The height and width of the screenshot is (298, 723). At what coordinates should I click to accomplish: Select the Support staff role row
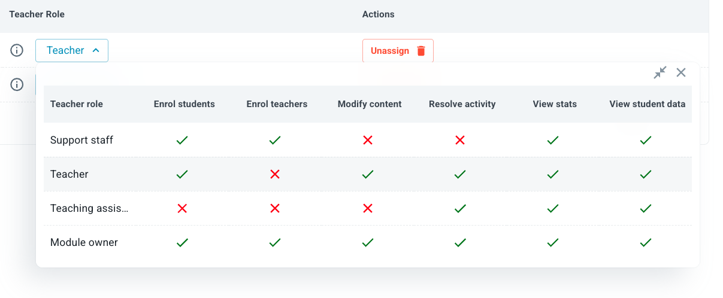(x=81, y=140)
